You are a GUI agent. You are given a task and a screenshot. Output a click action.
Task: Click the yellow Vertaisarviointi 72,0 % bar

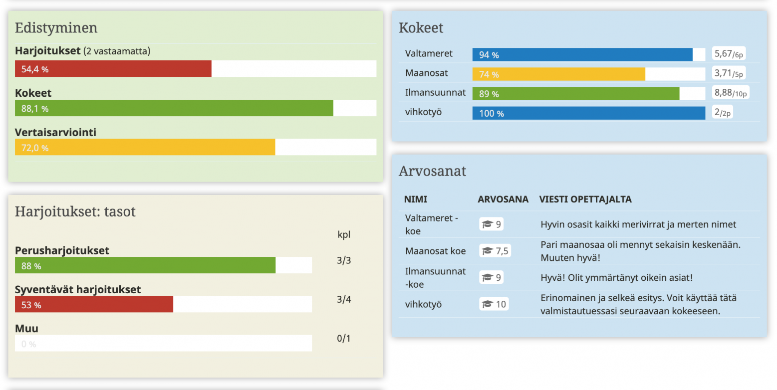(145, 148)
